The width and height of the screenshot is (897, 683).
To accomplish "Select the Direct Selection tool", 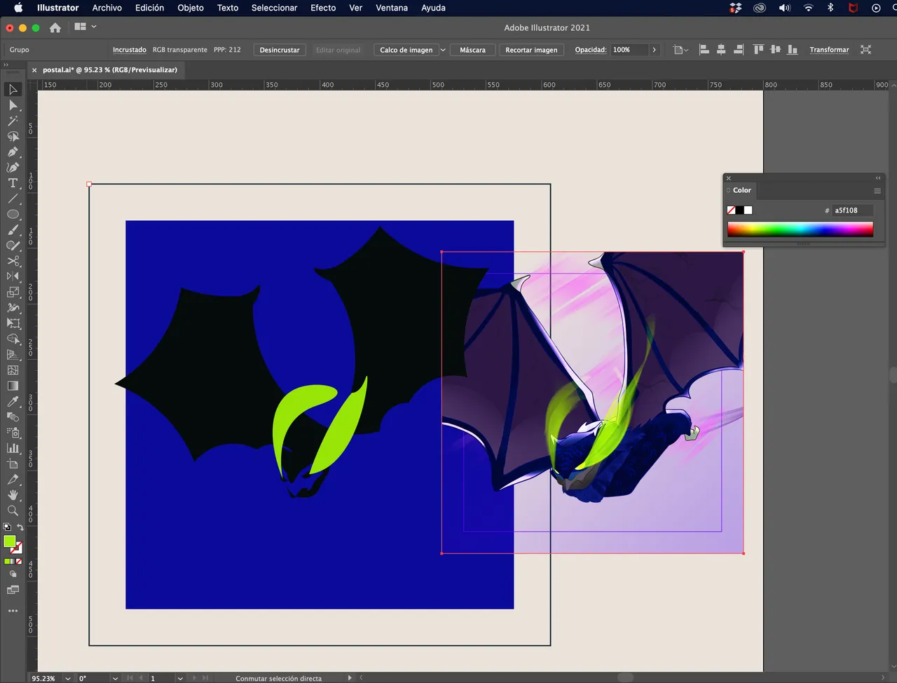I will pos(13,105).
